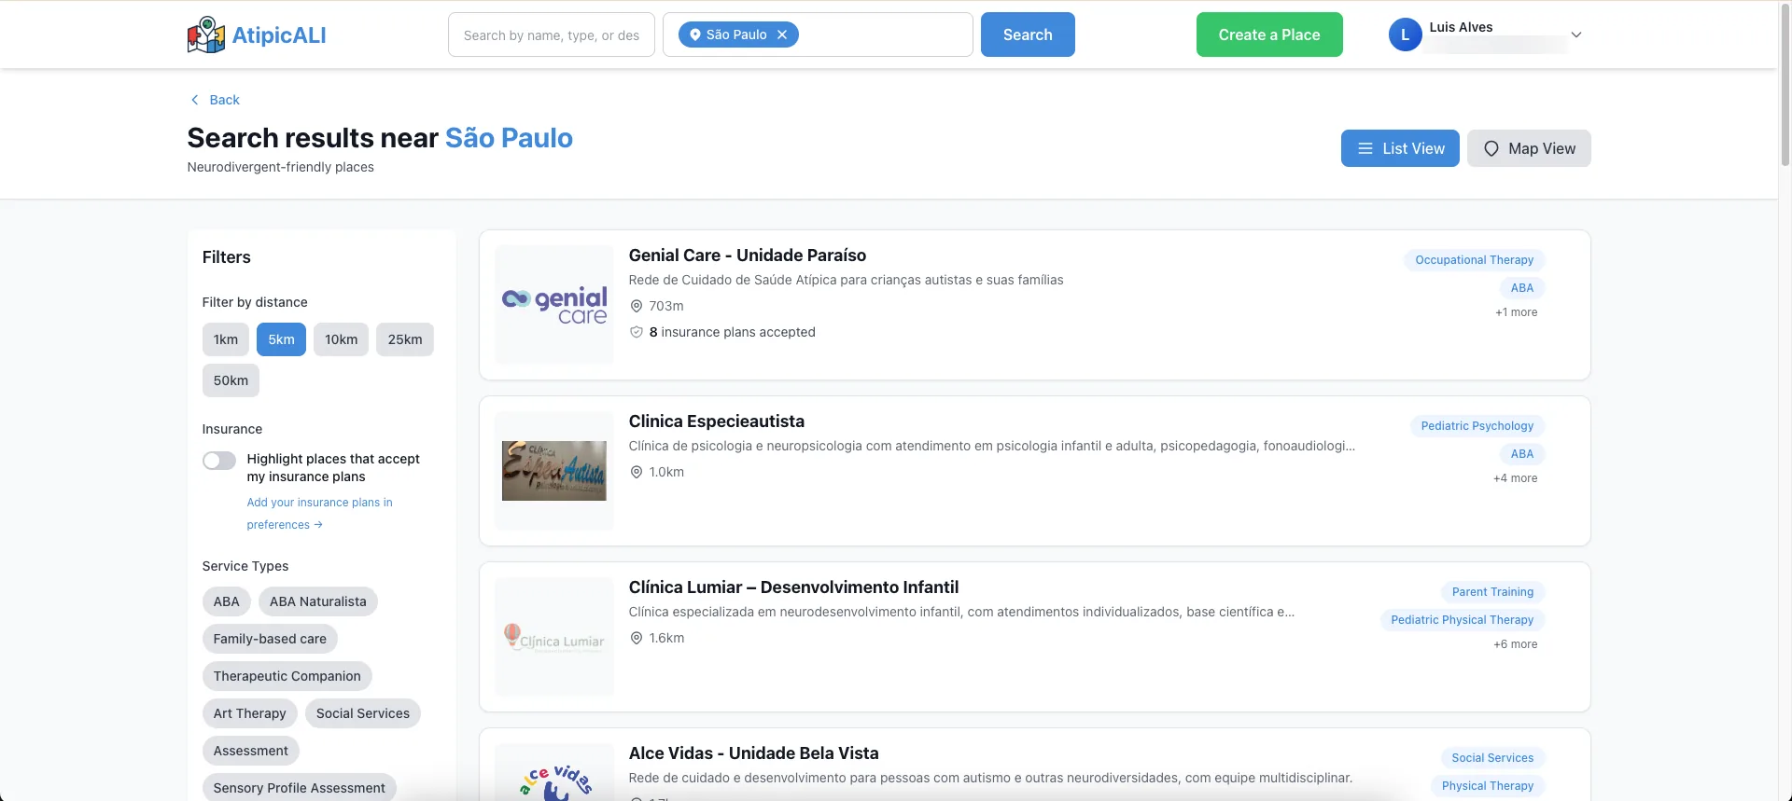The image size is (1792, 801).
Task: Filter by Social Services service type
Action: [363, 713]
